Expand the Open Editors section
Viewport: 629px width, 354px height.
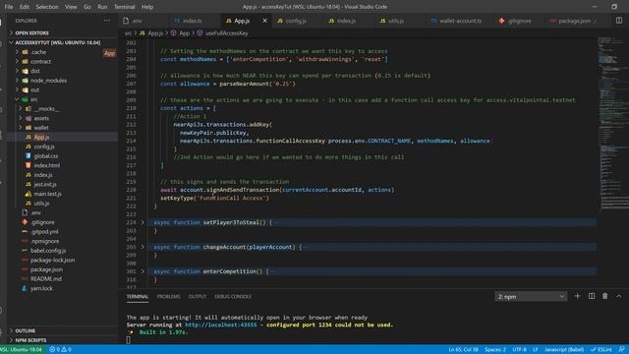pos(31,32)
